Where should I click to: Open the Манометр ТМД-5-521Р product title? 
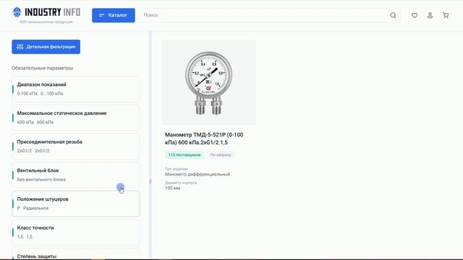(x=204, y=139)
